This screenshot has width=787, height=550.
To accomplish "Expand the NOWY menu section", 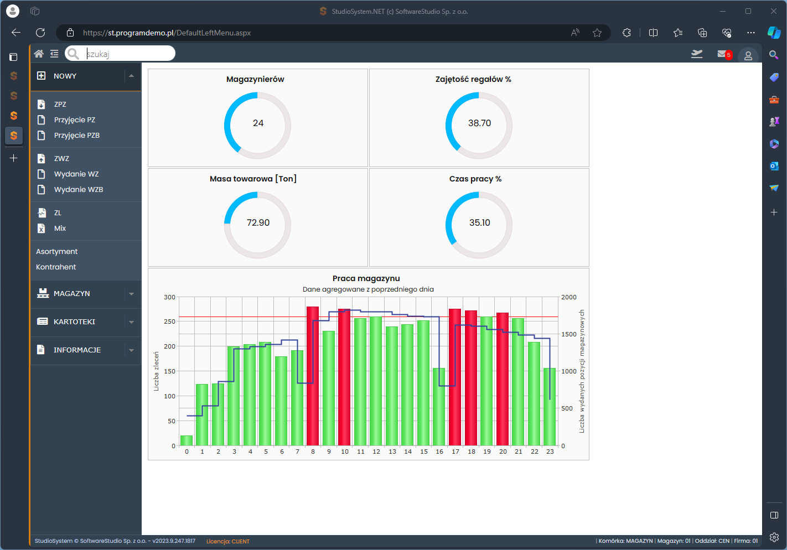I will 65,76.
